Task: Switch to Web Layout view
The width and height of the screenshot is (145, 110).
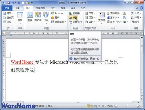Action: point(96,106)
